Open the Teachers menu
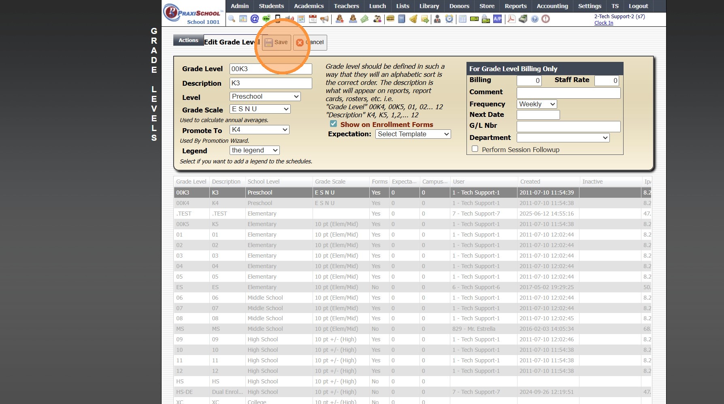 pyautogui.click(x=347, y=6)
